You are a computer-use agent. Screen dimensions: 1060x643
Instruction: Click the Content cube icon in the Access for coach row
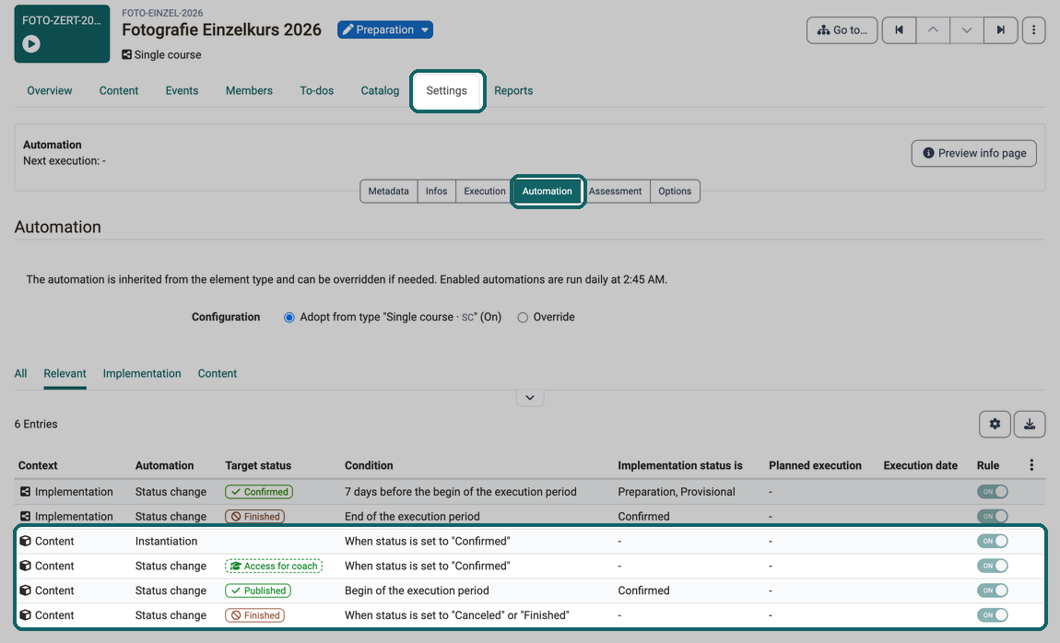25,566
